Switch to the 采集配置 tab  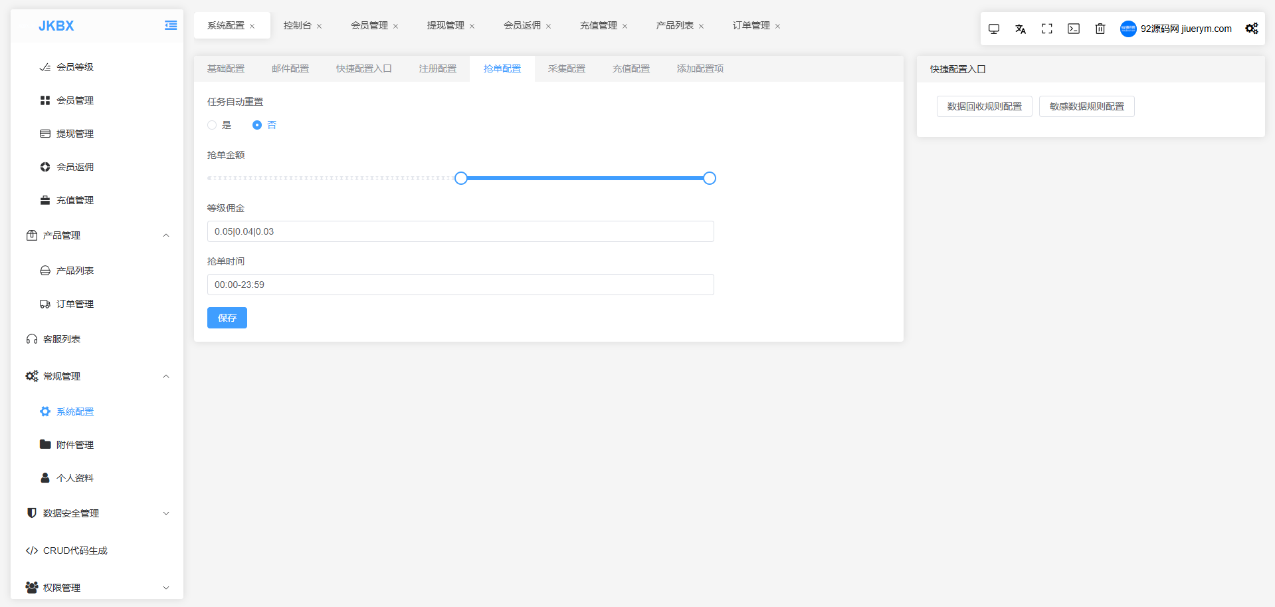(x=567, y=68)
